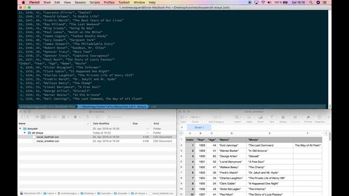Viewport: 349px width, 196px height.
Task: Open the Session menu
Action: (80, 2)
